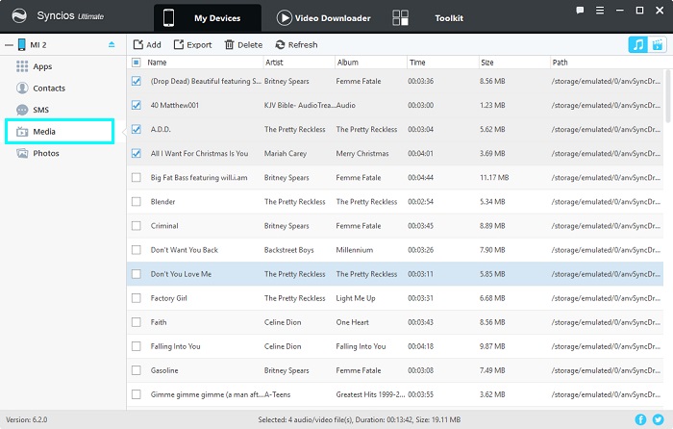This screenshot has width=673, height=429.
Task: Select Media in sidebar
Action: [x=60, y=132]
